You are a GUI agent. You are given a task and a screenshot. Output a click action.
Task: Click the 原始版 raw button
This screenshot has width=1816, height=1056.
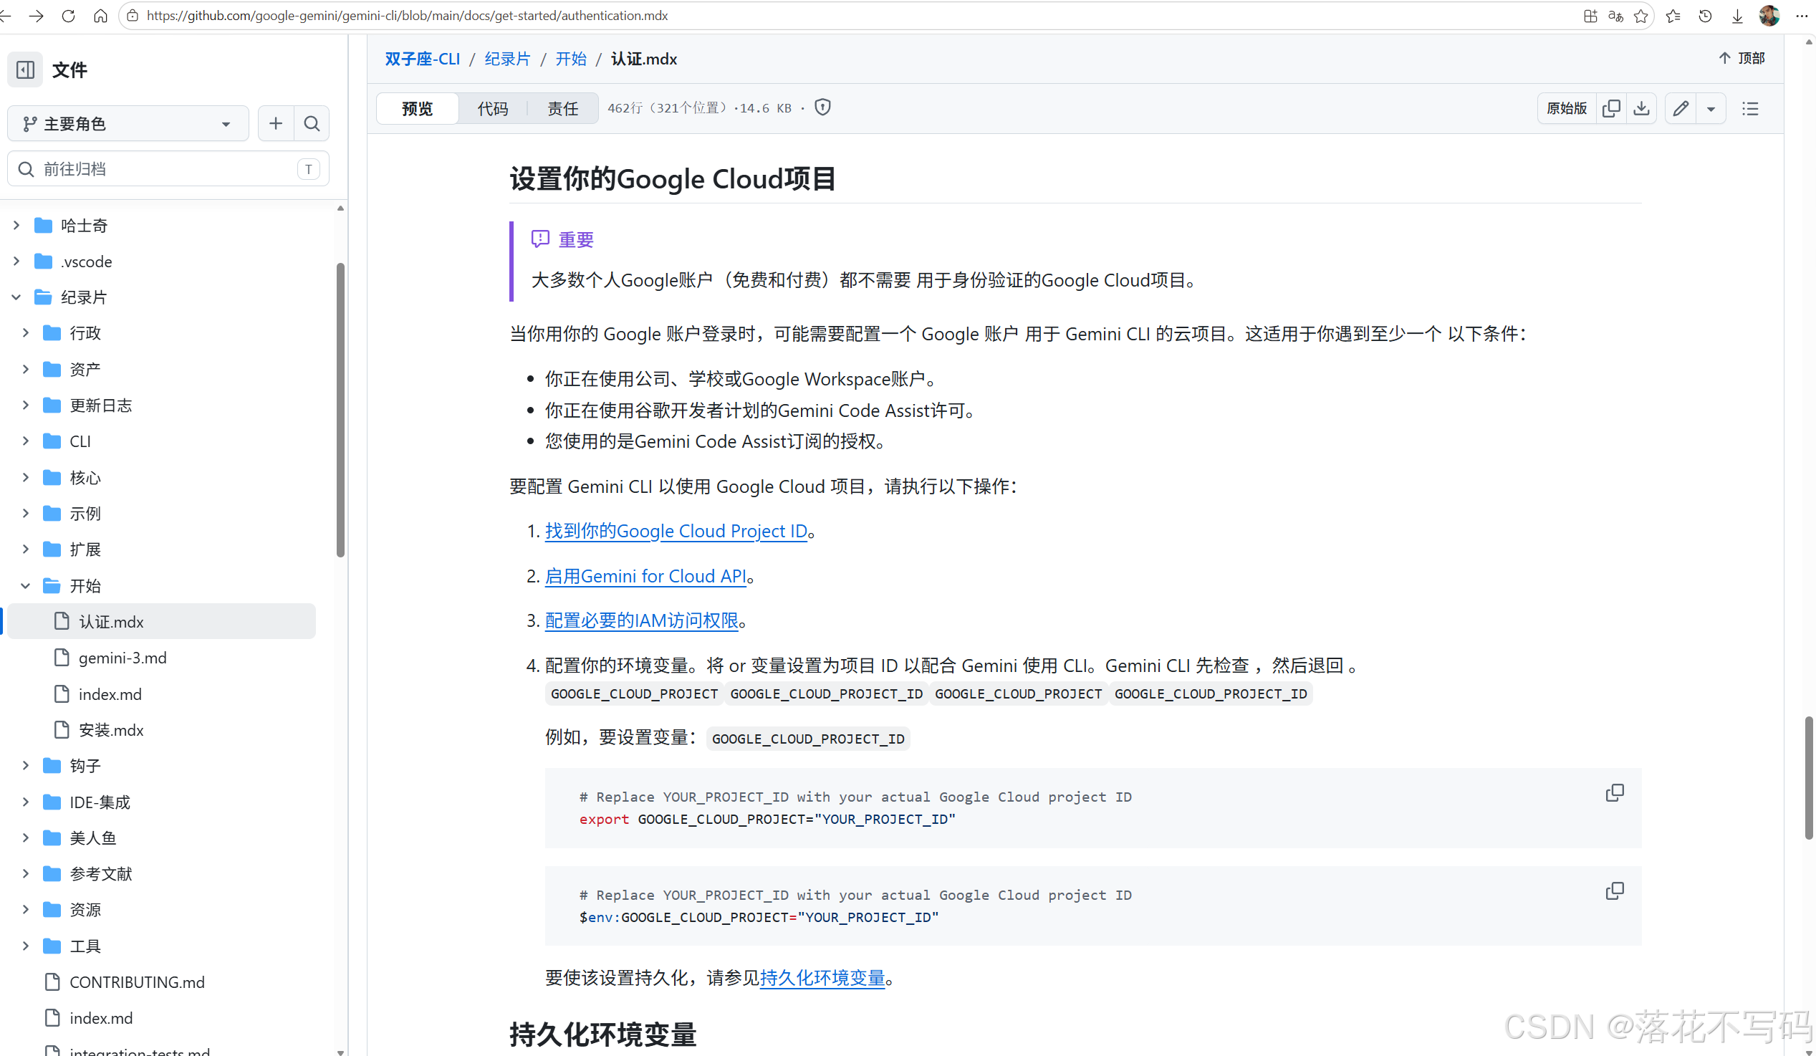tap(1566, 108)
